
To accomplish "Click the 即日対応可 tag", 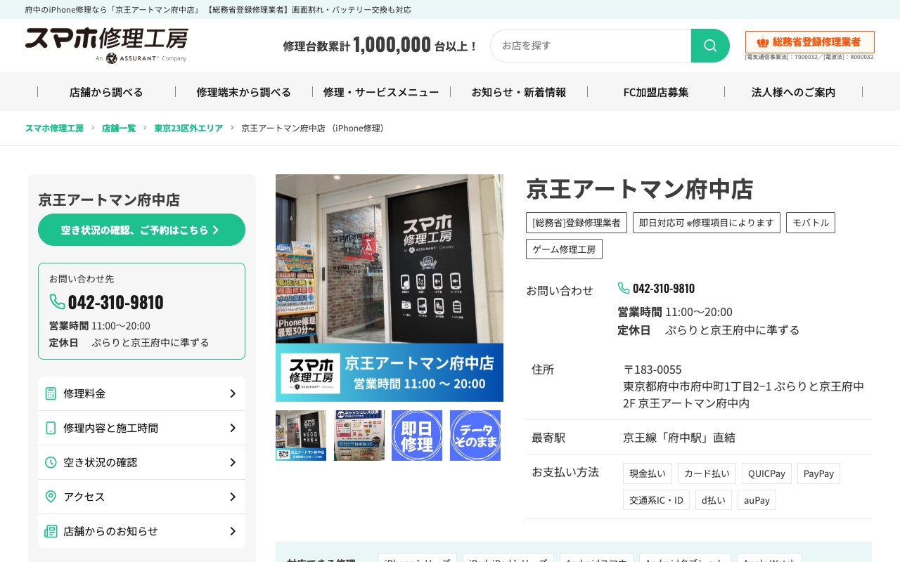I will pyautogui.click(x=707, y=223).
